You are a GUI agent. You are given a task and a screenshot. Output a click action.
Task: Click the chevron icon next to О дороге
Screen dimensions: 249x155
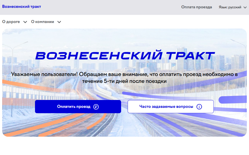(25, 22)
